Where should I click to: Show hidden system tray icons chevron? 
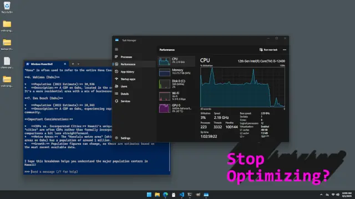pyautogui.click(x=321, y=195)
